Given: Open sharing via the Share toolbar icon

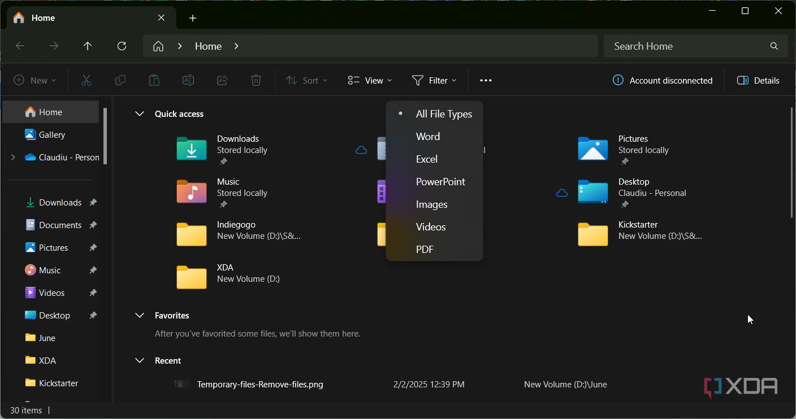Looking at the screenshot, I should tap(222, 80).
